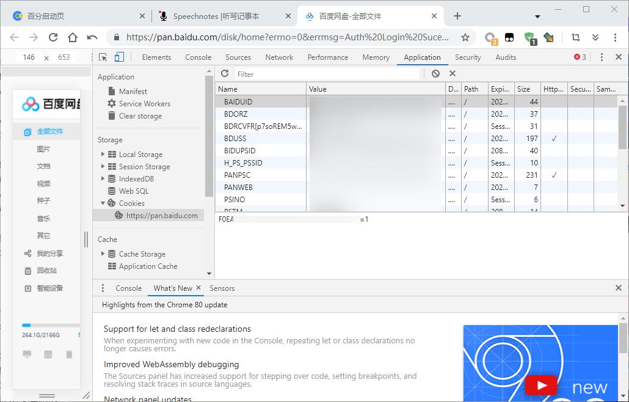629x402 pixels.
Task: Click the 264.1G/2166G storage usage bar
Action: coord(43,326)
